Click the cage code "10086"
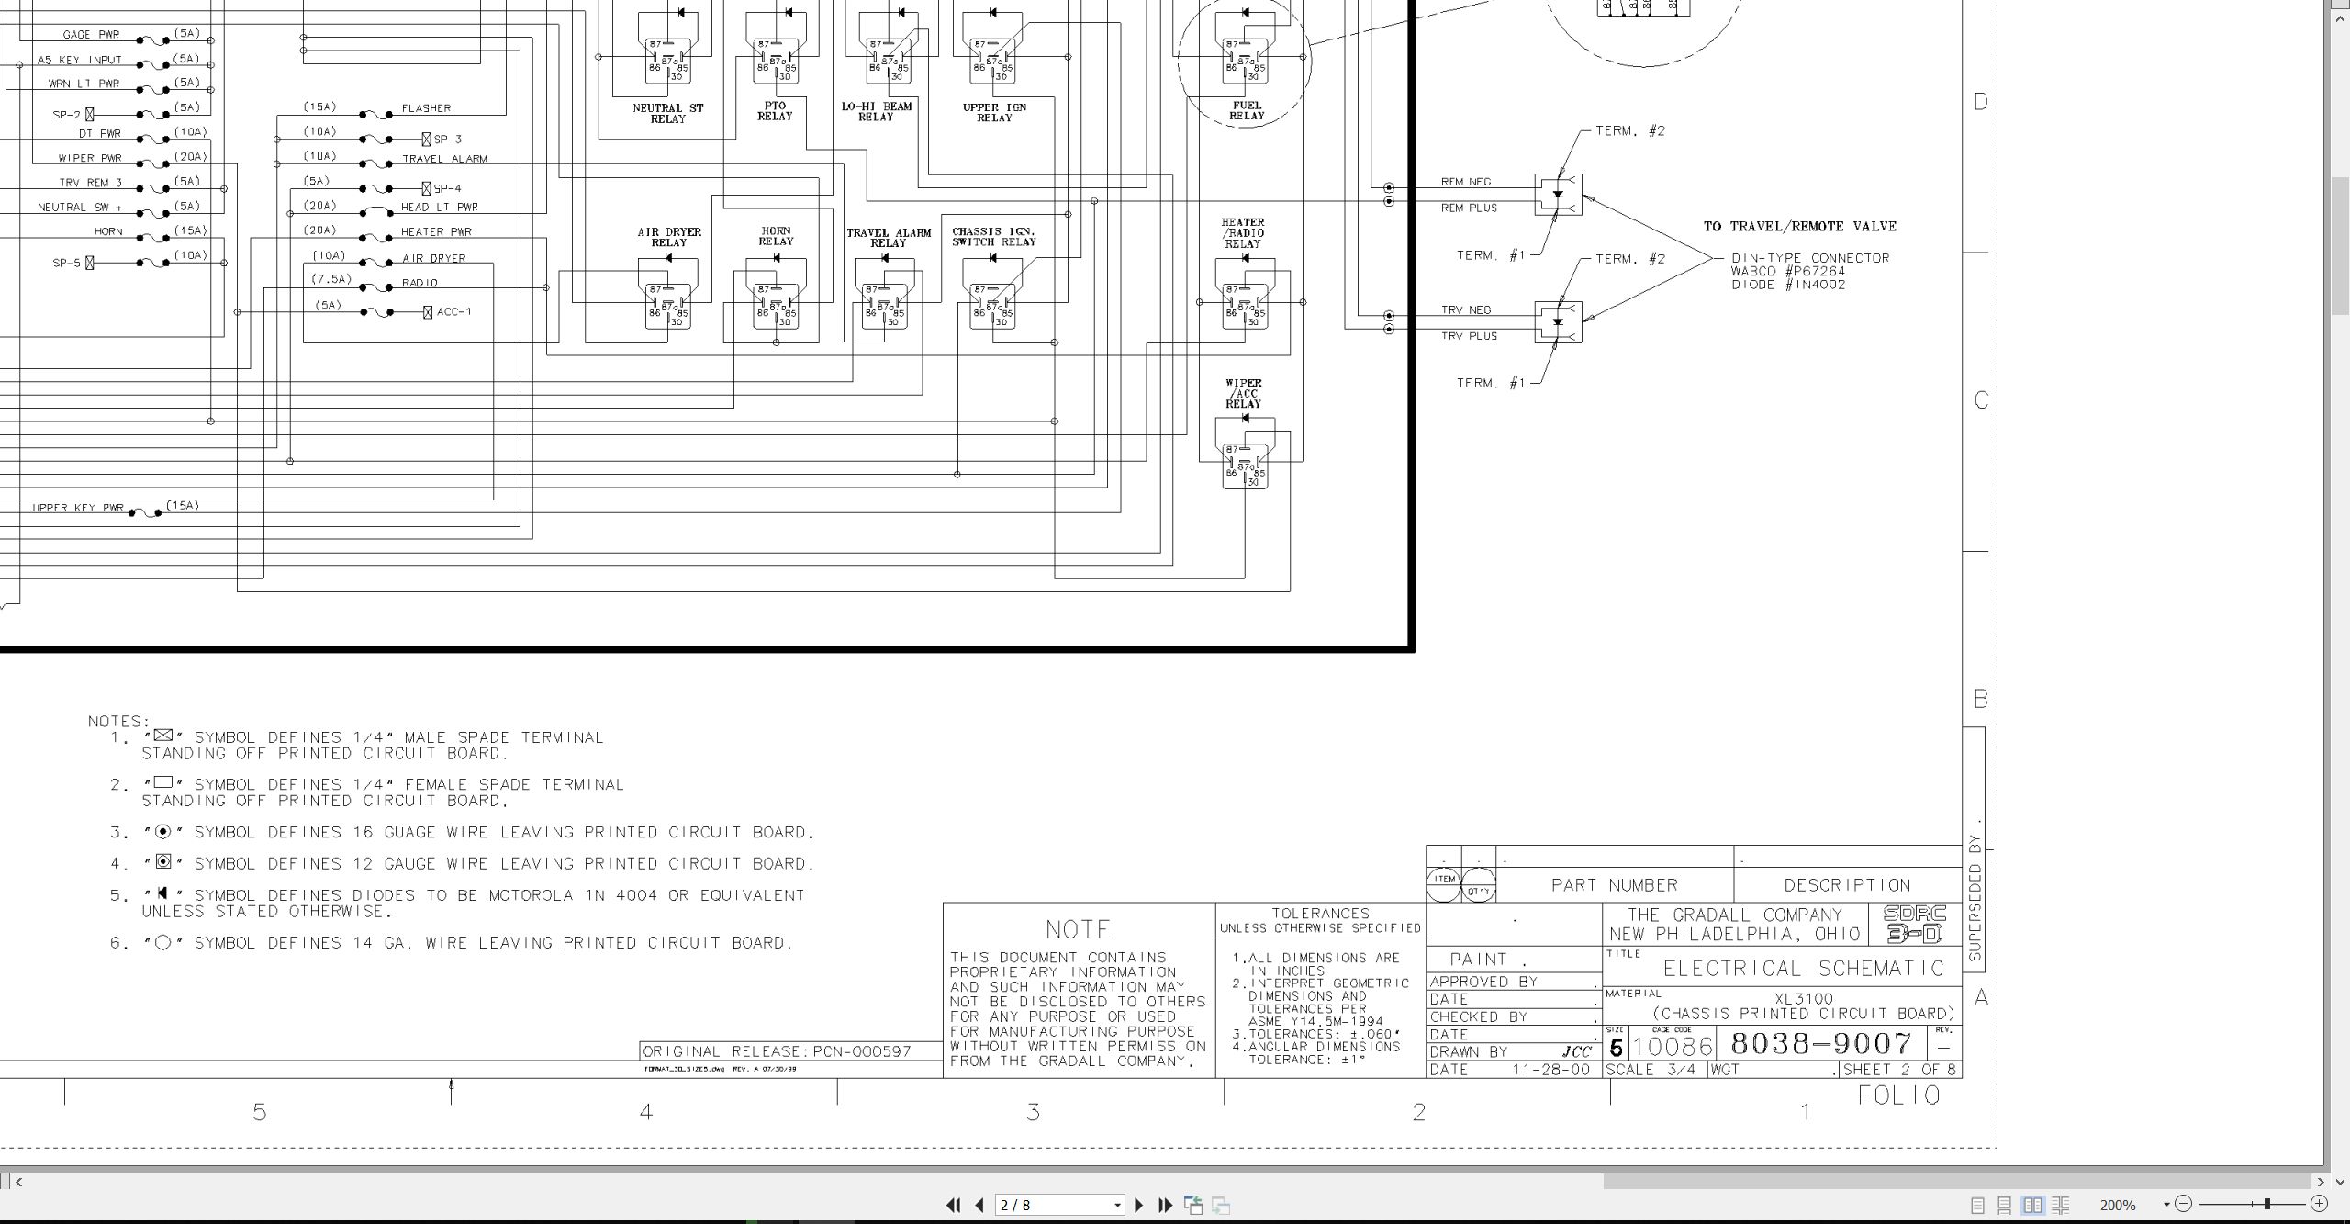 [x=1673, y=1047]
